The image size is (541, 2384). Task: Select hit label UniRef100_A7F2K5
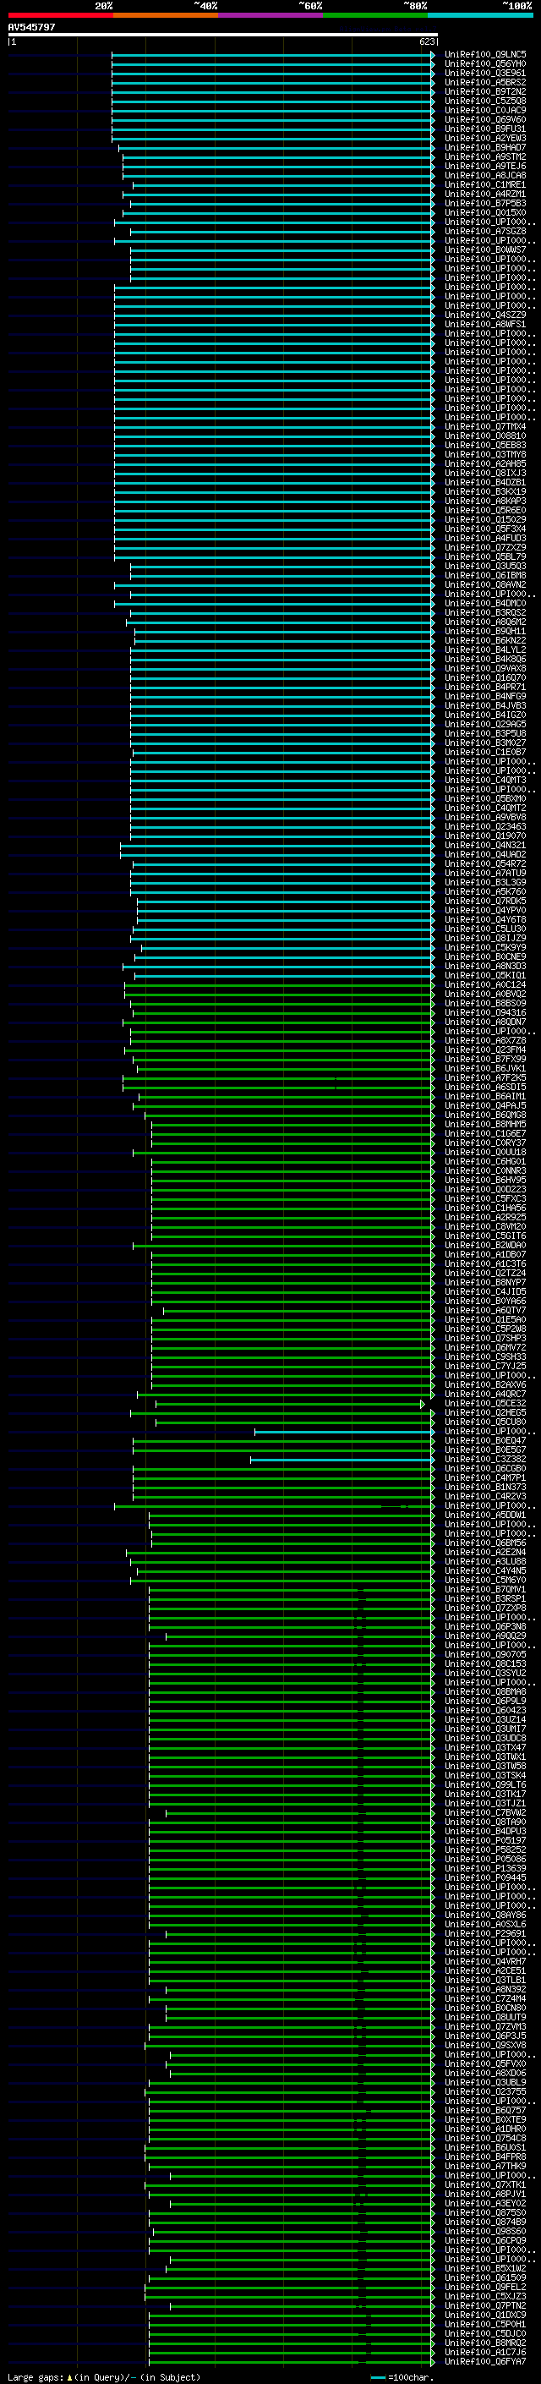pyautogui.click(x=484, y=1077)
